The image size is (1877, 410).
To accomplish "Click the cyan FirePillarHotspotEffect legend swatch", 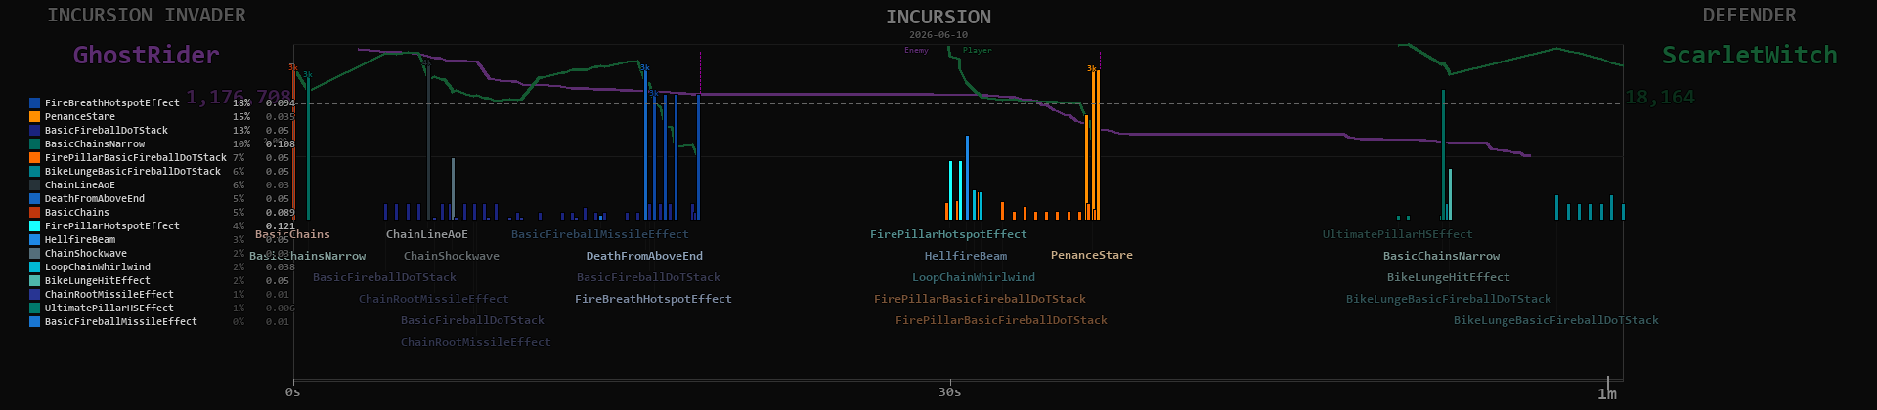I will point(34,225).
